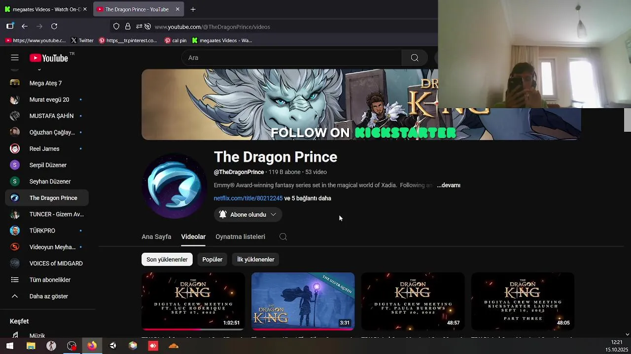631x354 pixels.
Task: Open File Explorer from the taskbar
Action: pyautogui.click(x=31, y=346)
